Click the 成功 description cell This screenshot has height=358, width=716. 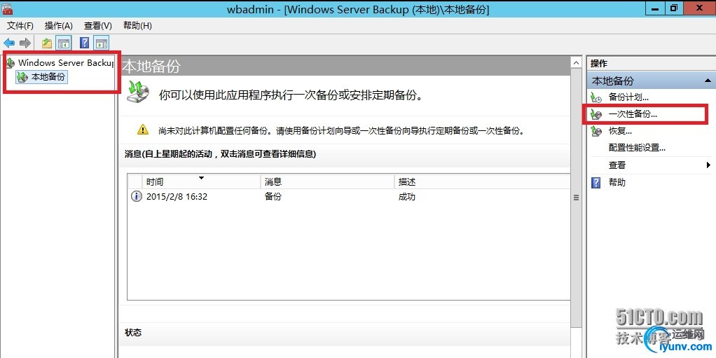click(407, 197)
